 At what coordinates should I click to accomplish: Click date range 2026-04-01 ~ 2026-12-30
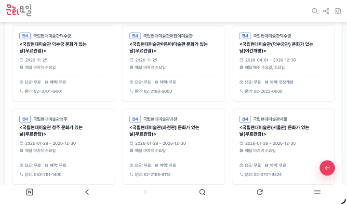tap(270, 60)
